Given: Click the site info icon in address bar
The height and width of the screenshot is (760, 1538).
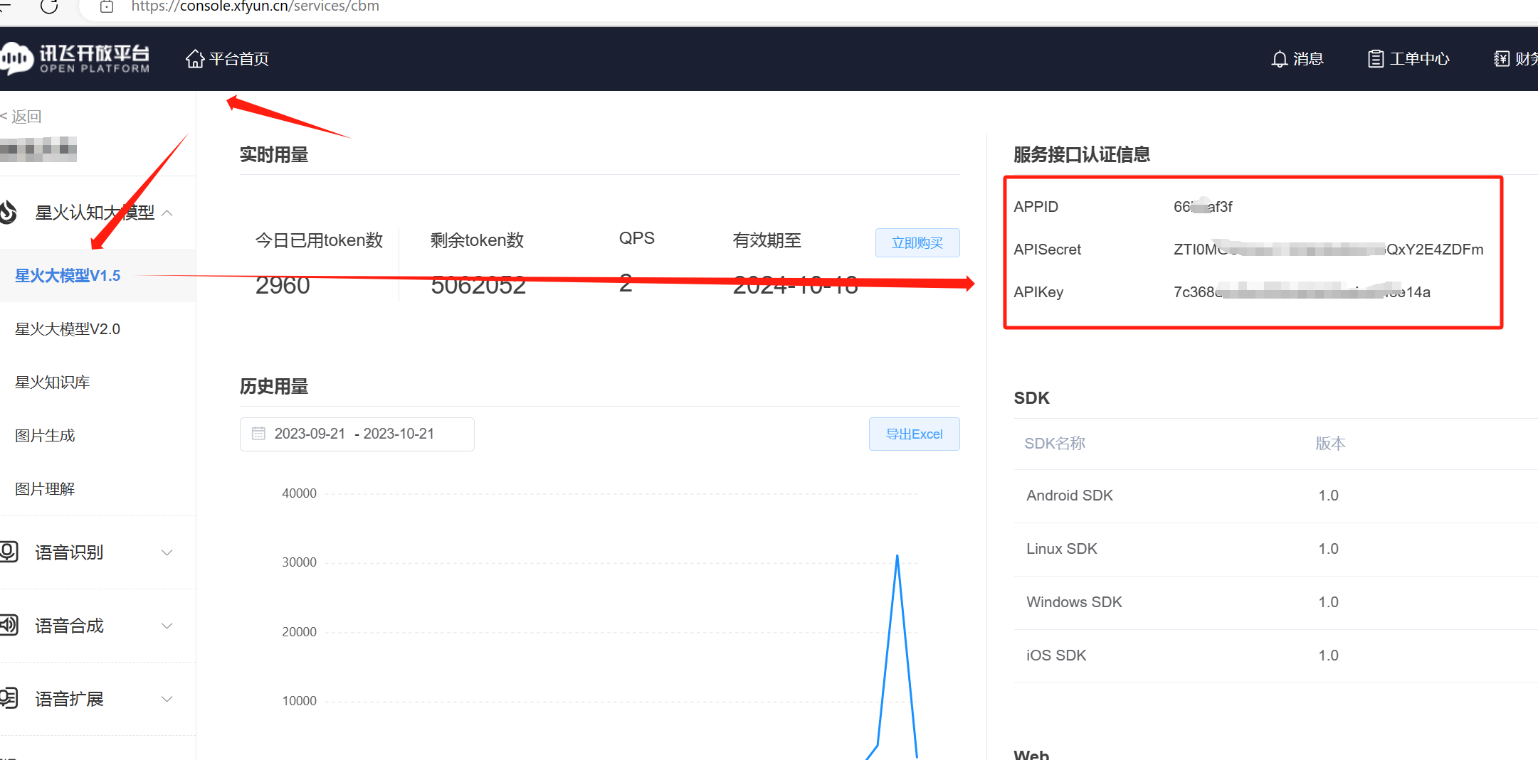Looking at the screenshot, I should click(107, 6).
